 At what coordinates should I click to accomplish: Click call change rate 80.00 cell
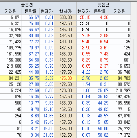click(31, 36)
